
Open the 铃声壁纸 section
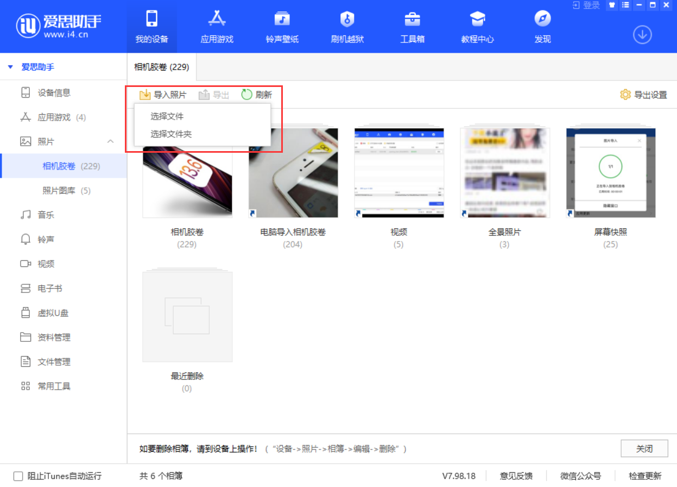[x=282, y=26]
